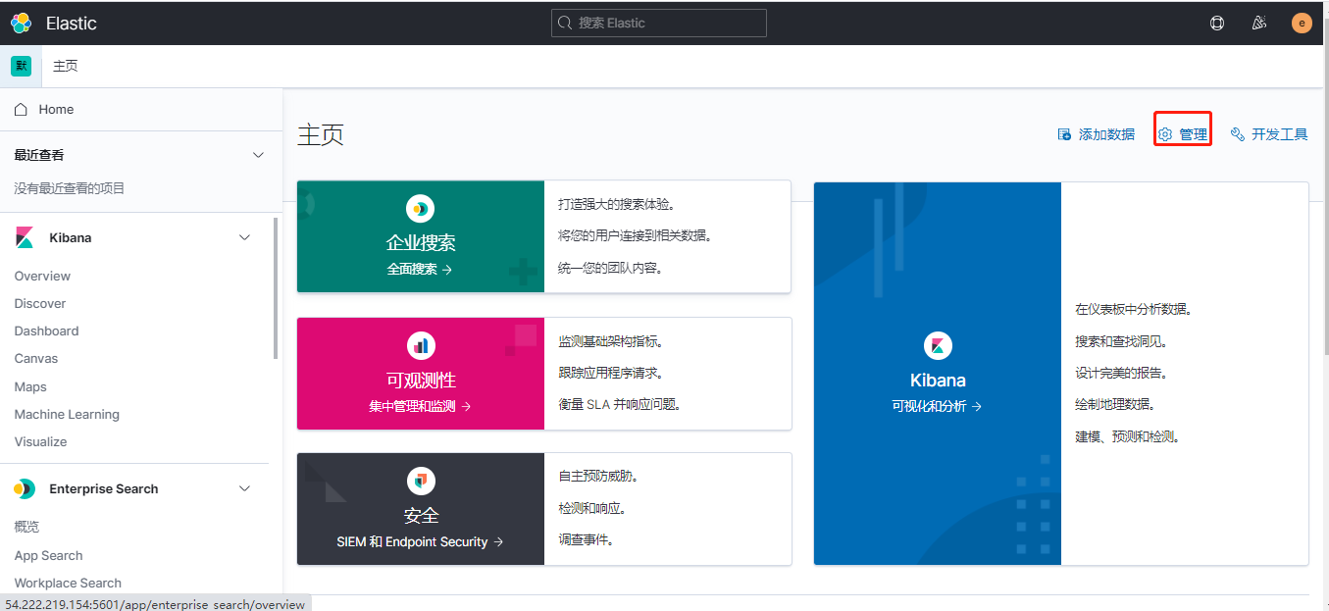Image resolution: width=1329 pixels, height=611 pixels.
Task: Open the user avatar menu
Action: pyautogui.click(x=1302, y=24)
